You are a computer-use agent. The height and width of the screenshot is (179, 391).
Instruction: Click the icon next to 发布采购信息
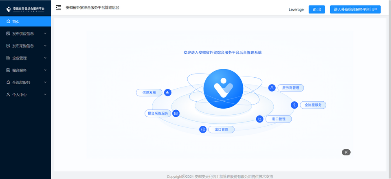tap(8, 46)
